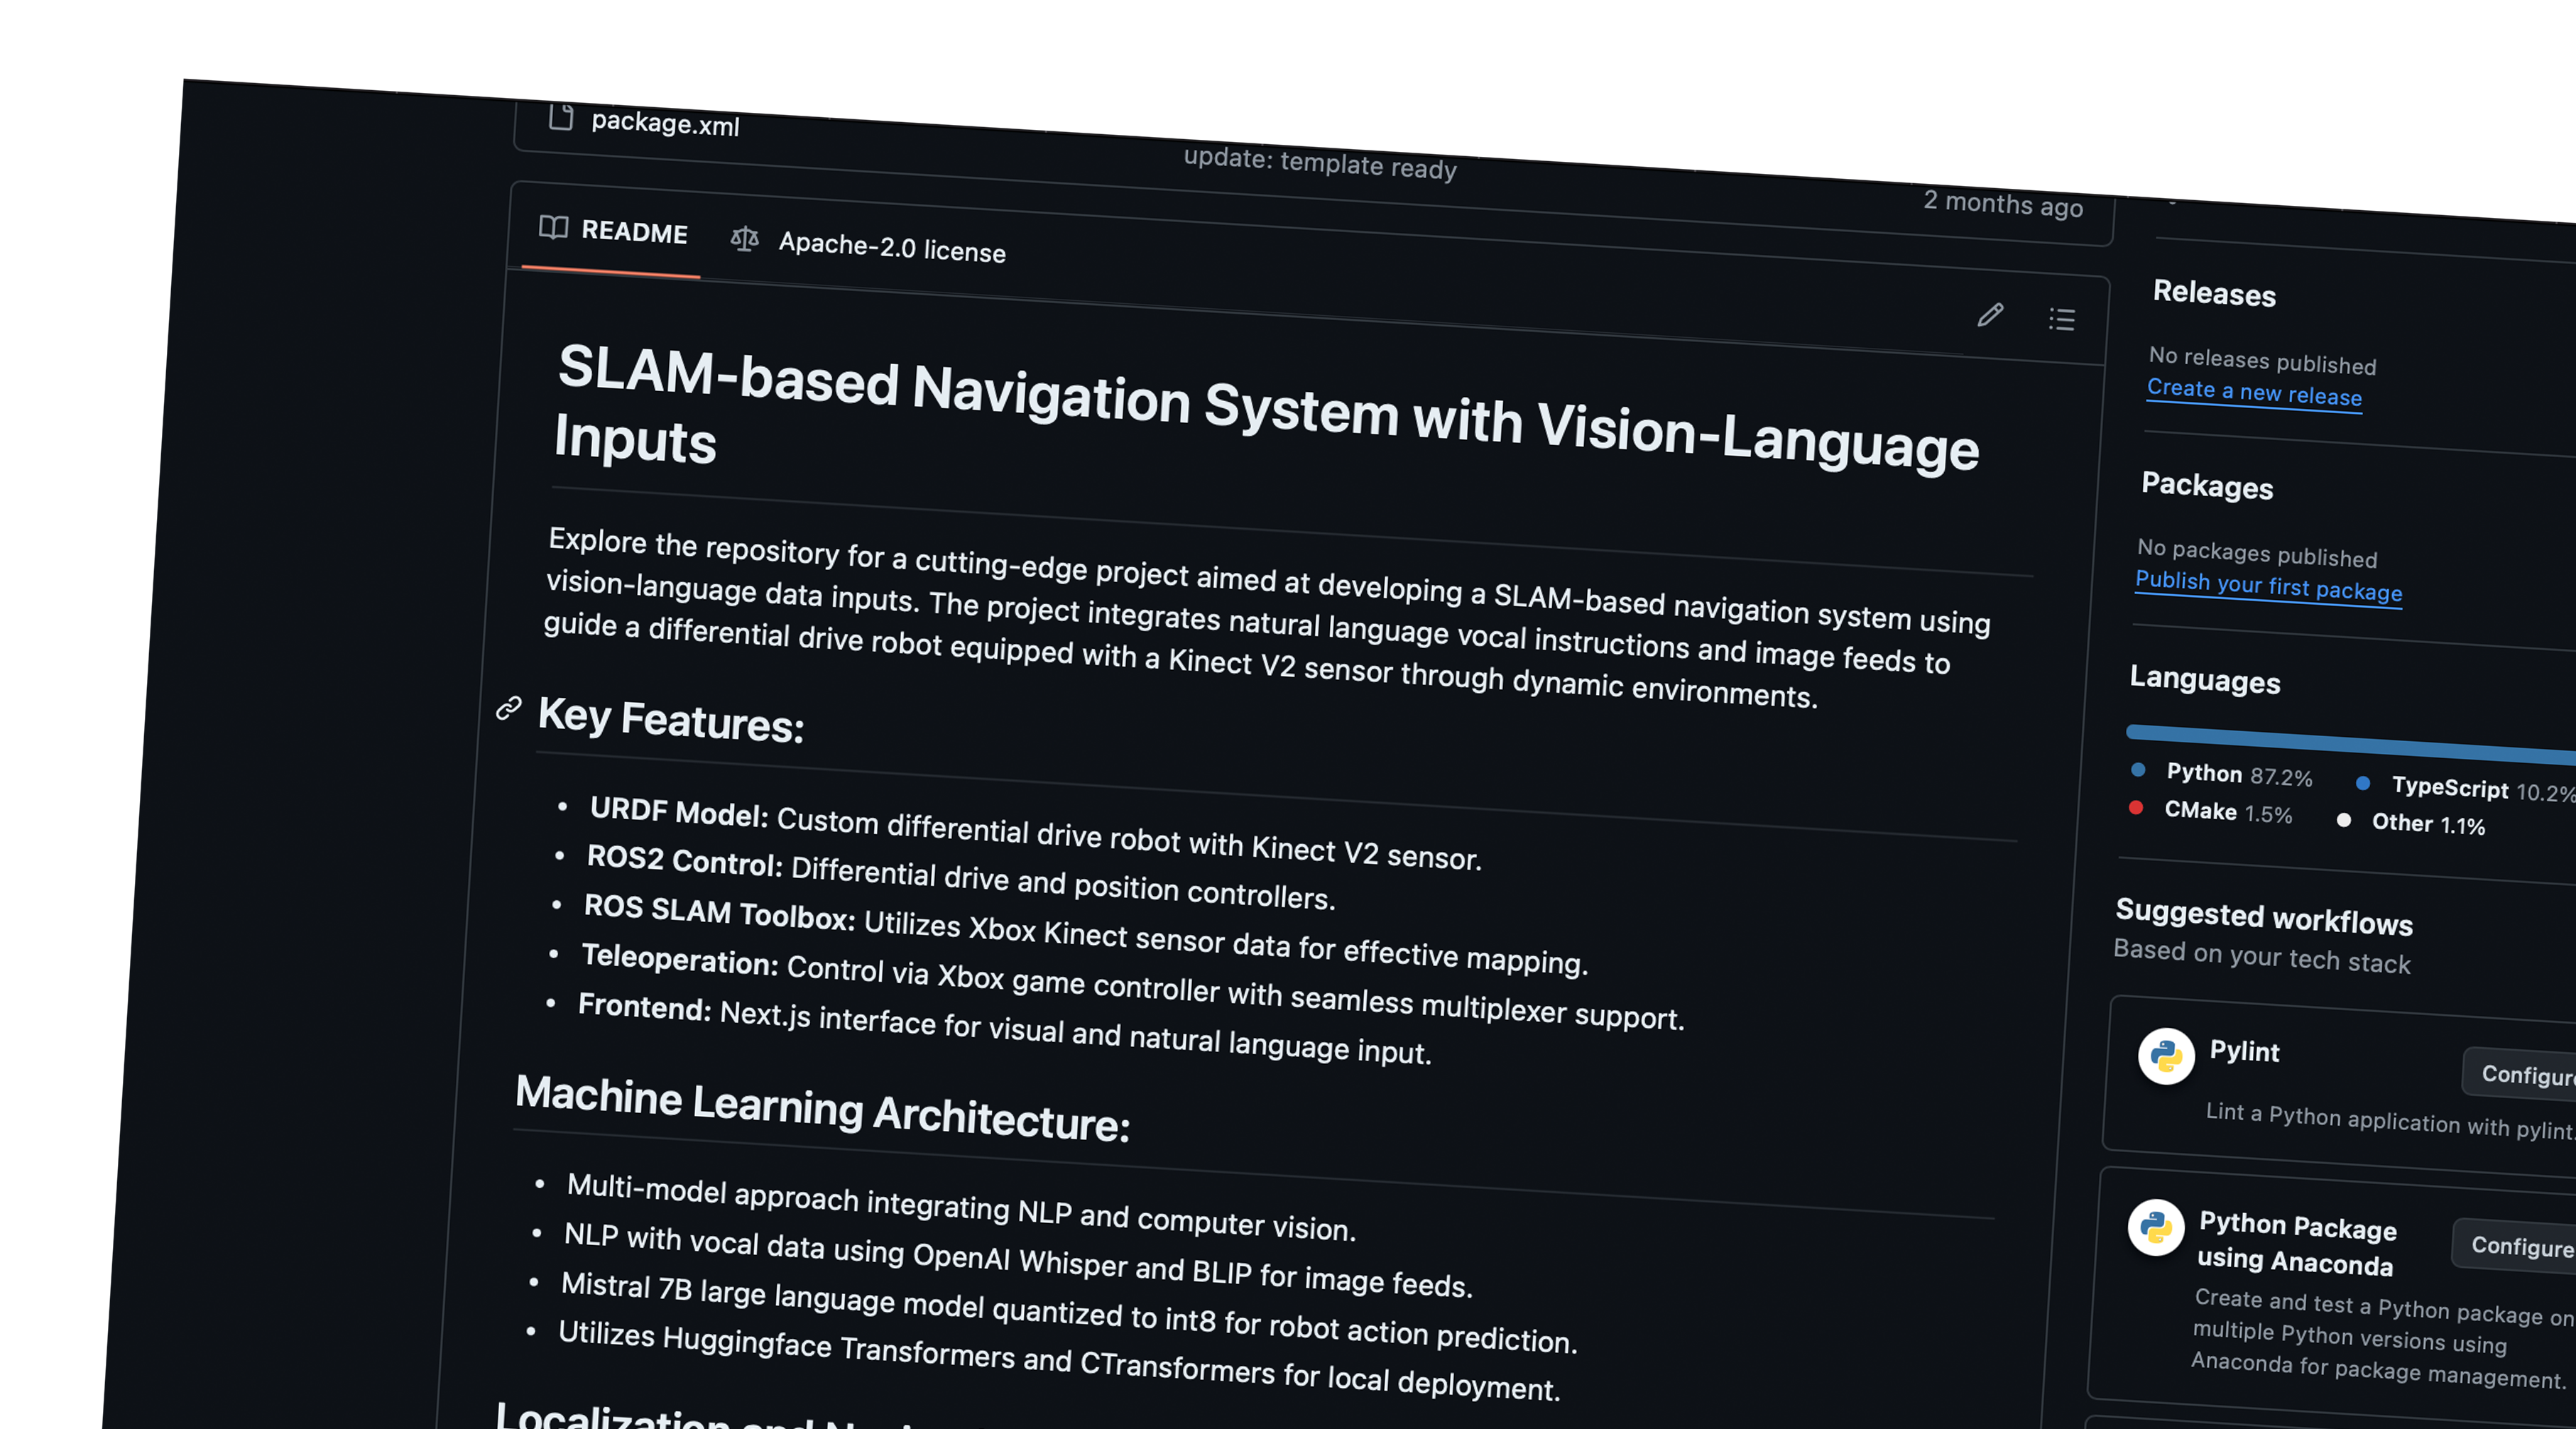Open the package.xml file
The height and width of the screenshot is (1429, 2576).
point(665,123)
